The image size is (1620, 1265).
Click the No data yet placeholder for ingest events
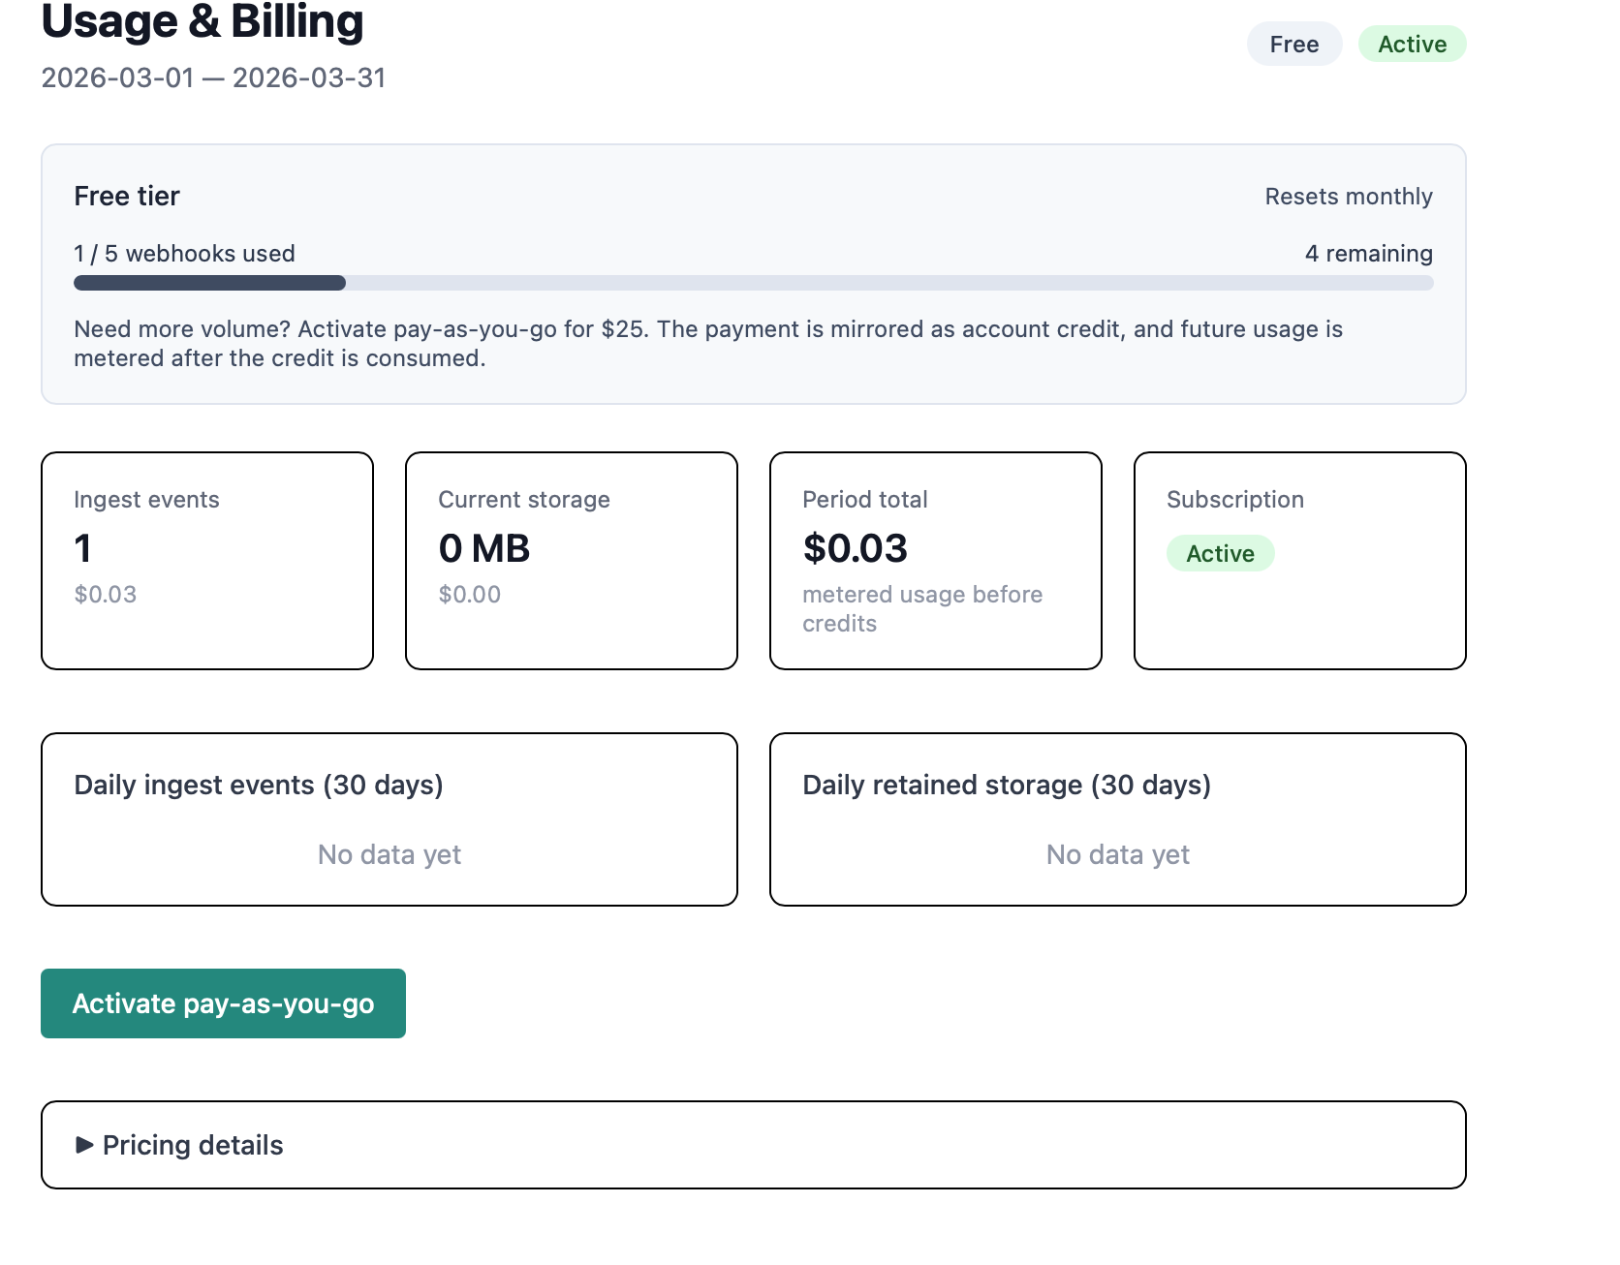pyautogui.click(x=389, y=854)
